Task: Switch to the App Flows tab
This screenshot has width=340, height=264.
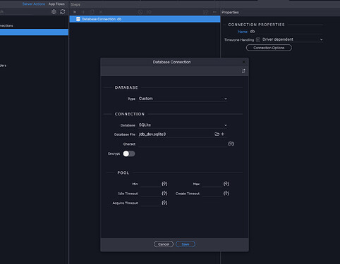Action: point(56,4)
